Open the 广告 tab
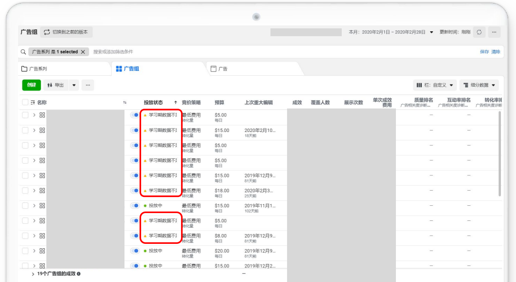 point(253,68)
